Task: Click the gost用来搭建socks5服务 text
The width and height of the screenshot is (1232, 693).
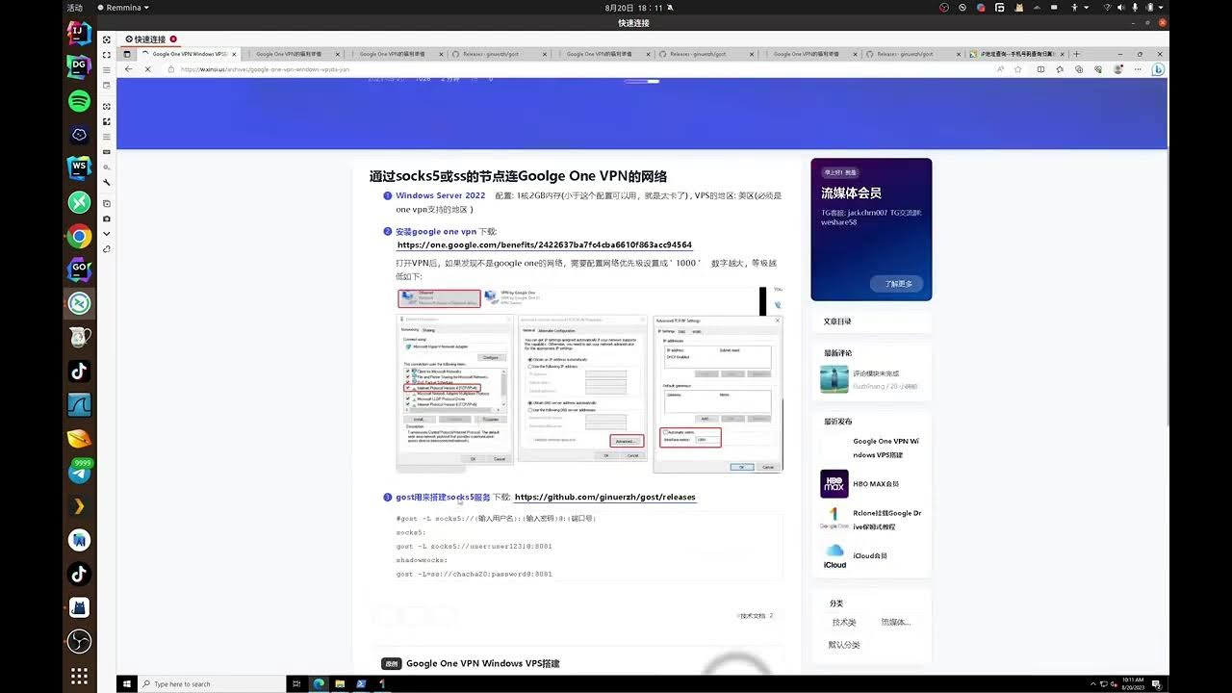Action: [443, 498]
